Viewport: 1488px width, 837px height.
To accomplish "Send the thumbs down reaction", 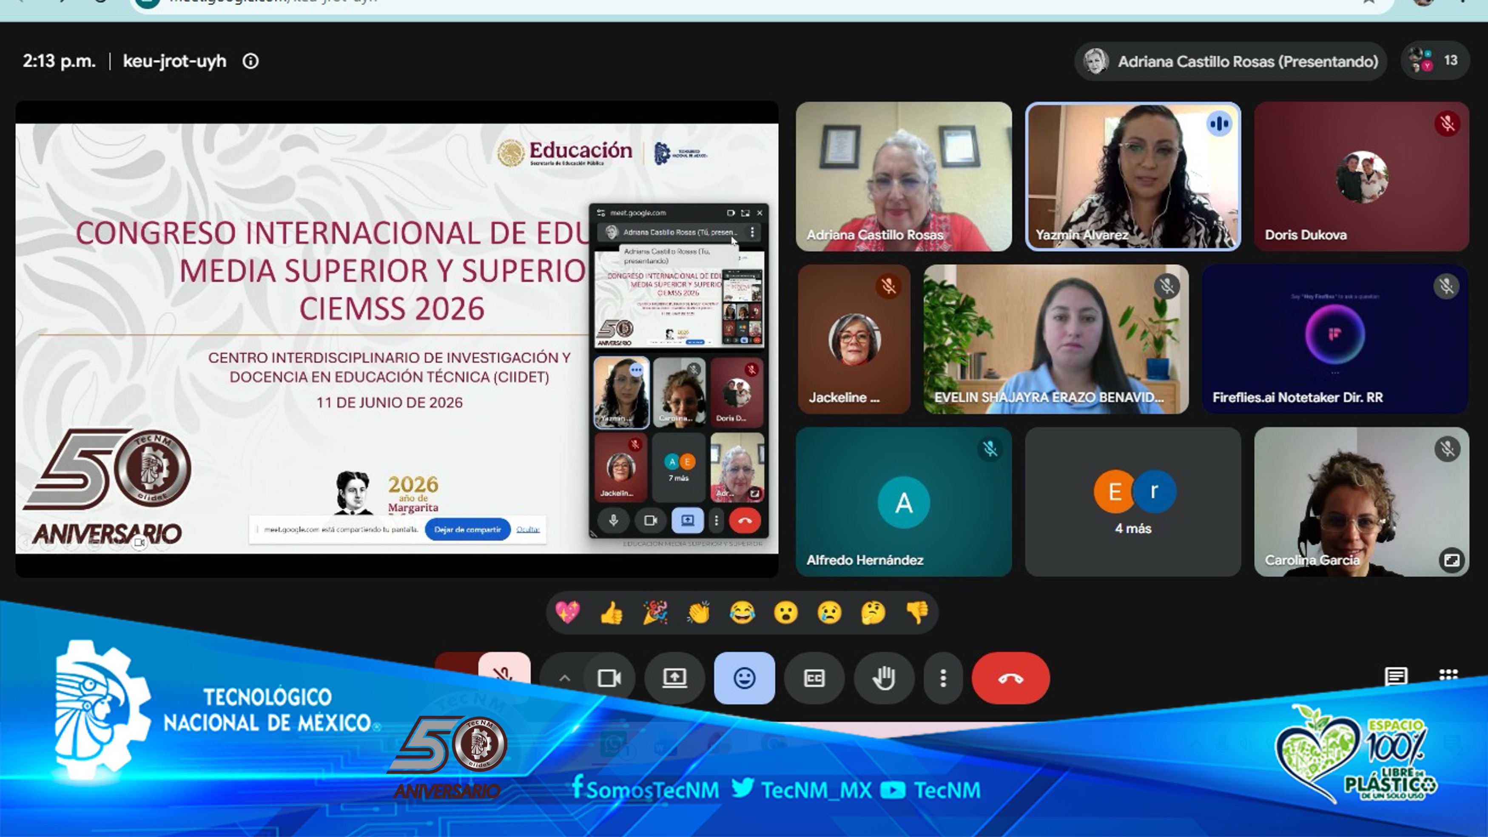I will pos(917,613).
